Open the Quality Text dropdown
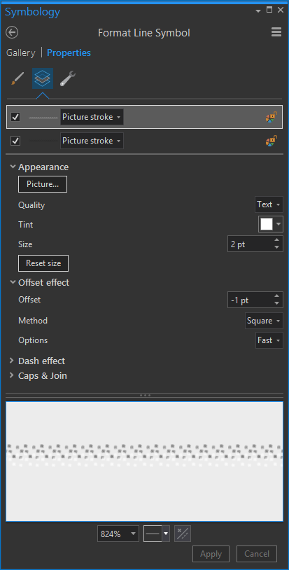 (269, 204)
